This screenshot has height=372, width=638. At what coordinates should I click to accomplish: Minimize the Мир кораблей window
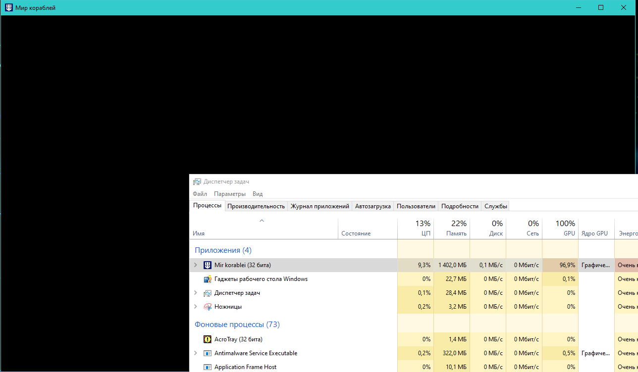point(578,7)
